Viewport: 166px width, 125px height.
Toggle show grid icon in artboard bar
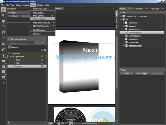[62, 123]
